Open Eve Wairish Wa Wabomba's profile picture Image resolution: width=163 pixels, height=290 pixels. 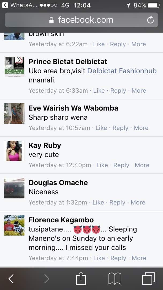pyautogui.click(x=14, y=114)
